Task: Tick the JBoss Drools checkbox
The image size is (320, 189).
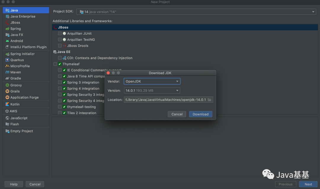Action: [60, 46]
